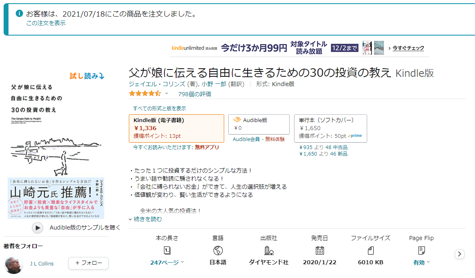Click the info icon in the order notice
The height and width of the screenshot is (278, 475).
(x=19, y=13)
